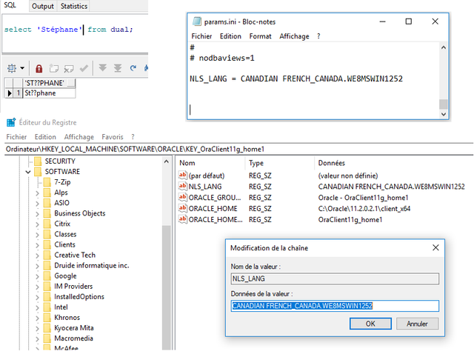Click registry tree scrollbar up arrow
The height and width of the screenshot is (351, 474).
(x=166, y=161)
